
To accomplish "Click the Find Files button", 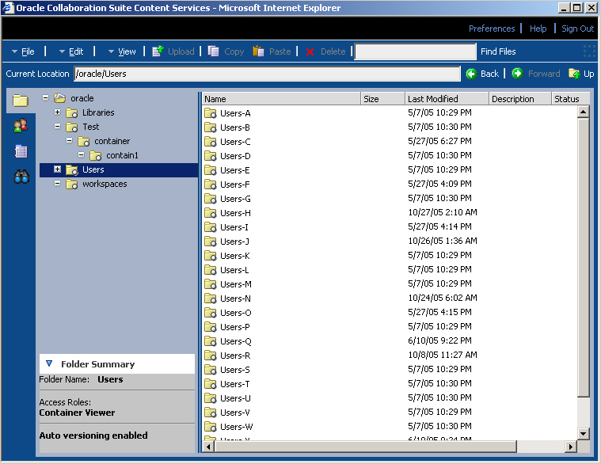I will [x=498, y=51].
